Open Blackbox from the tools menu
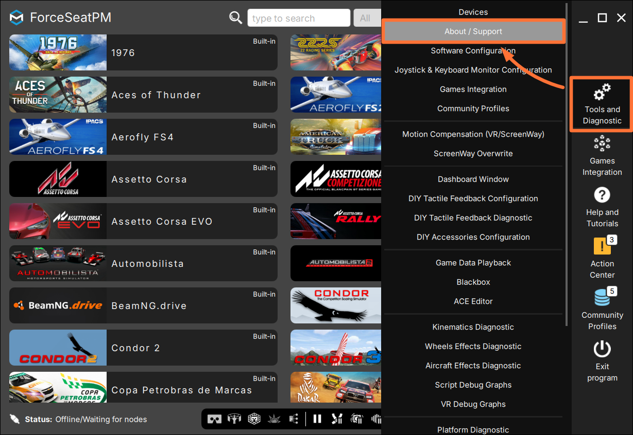 [x=473, y=282]
